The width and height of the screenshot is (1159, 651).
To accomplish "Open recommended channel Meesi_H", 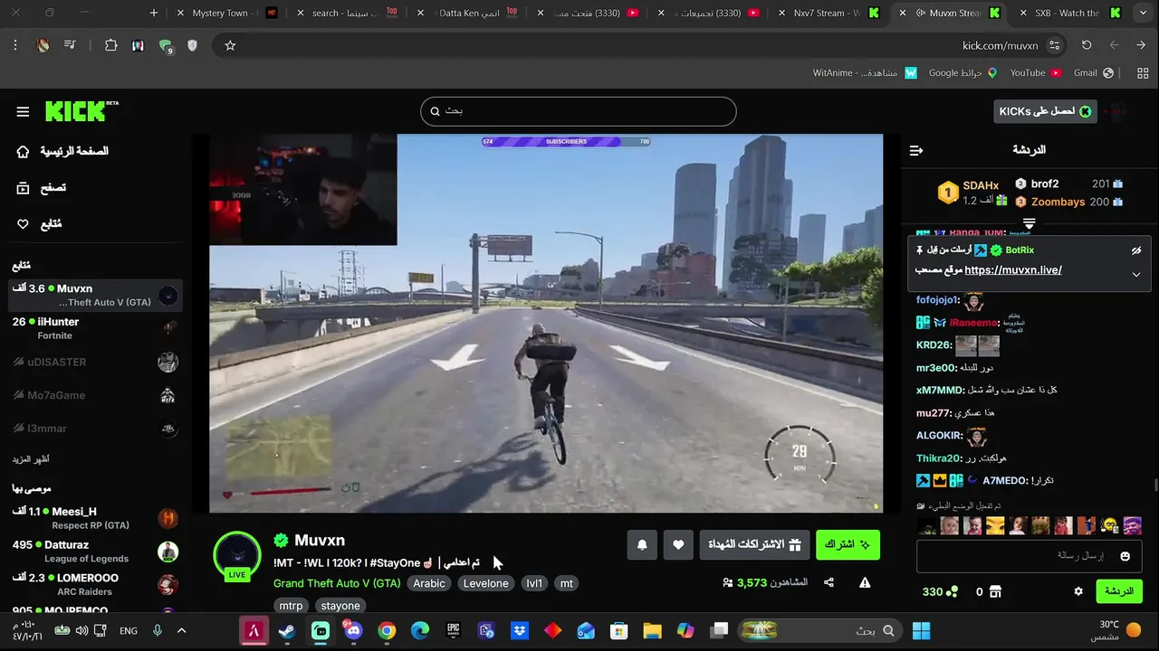I will pyautogui.click(x=95, y=518).
